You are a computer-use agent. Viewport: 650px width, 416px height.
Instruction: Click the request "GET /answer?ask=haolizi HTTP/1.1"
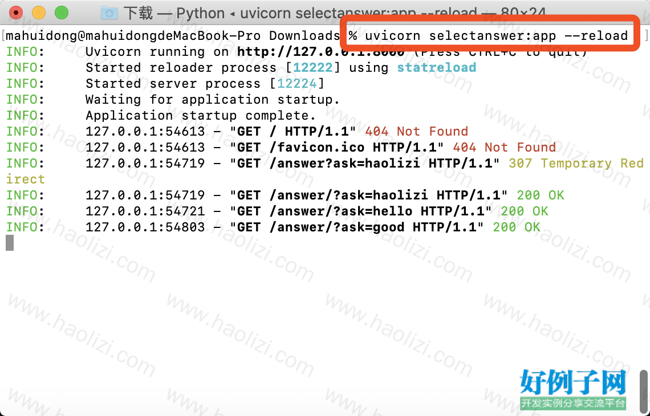click(364, 163)
